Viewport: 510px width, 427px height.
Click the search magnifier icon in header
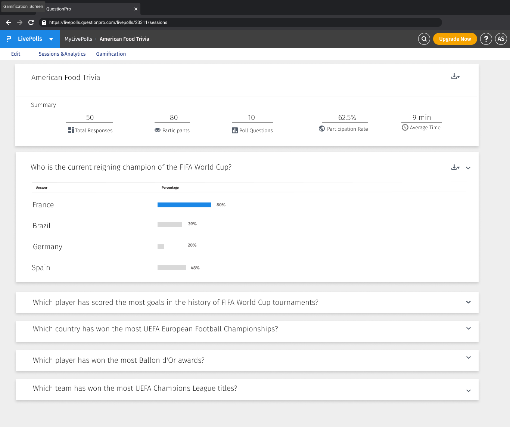tap(424, 39)
